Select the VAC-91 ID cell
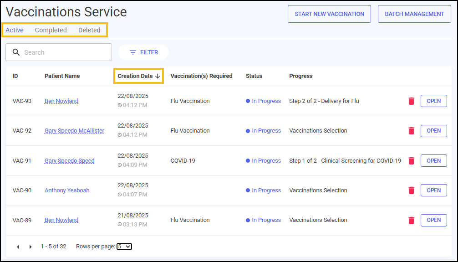The width and height of the screenshot is (458, 262). pos(22,160)
